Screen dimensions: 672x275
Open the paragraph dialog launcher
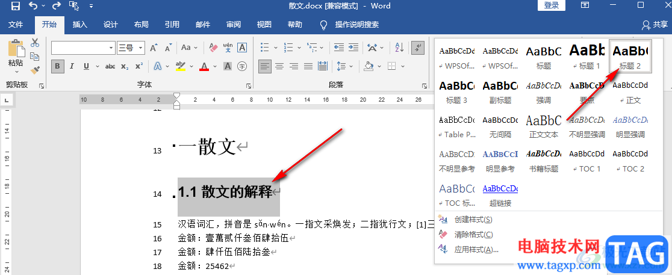(424, 86)
